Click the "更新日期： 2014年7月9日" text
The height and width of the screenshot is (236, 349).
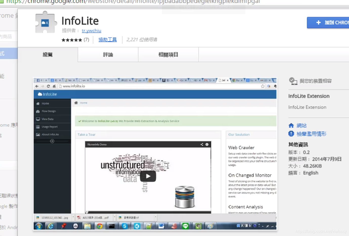tap(315, 159)
